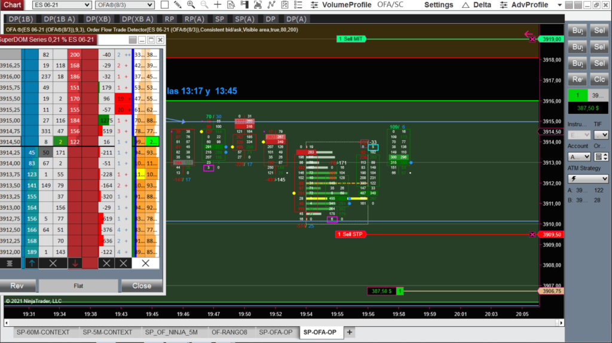Open the OF-RANGO8 workspace tab
612x343 pixels.
point(229,332)
